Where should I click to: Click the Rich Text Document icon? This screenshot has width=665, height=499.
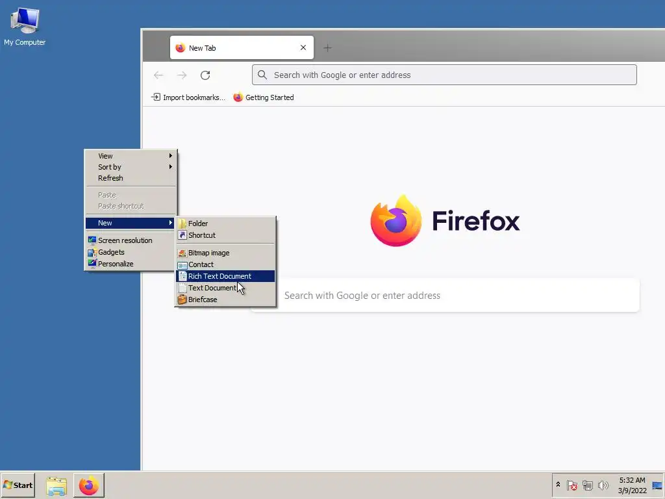182,276
